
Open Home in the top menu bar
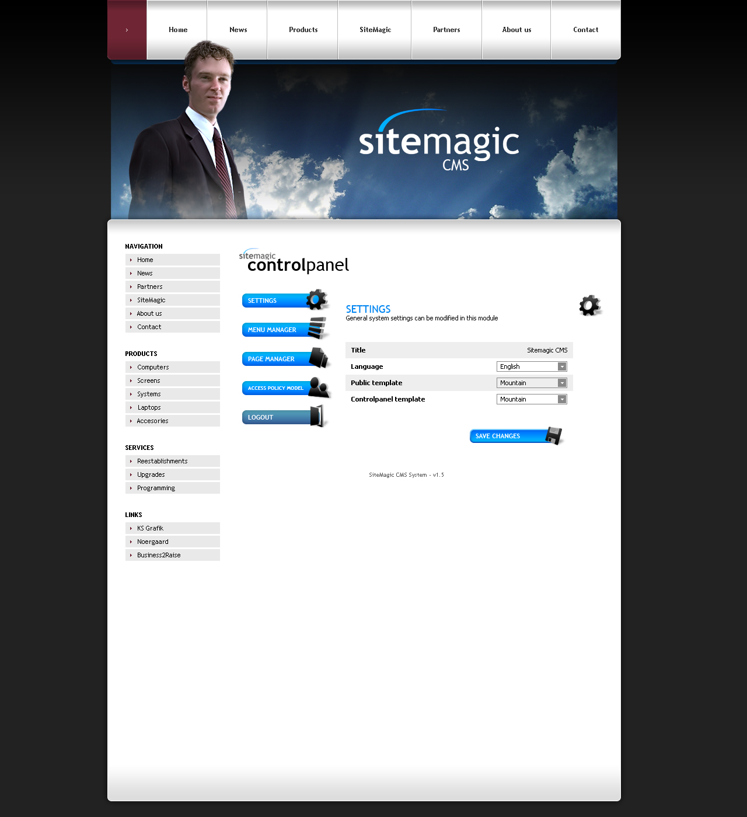pos(178,30)
